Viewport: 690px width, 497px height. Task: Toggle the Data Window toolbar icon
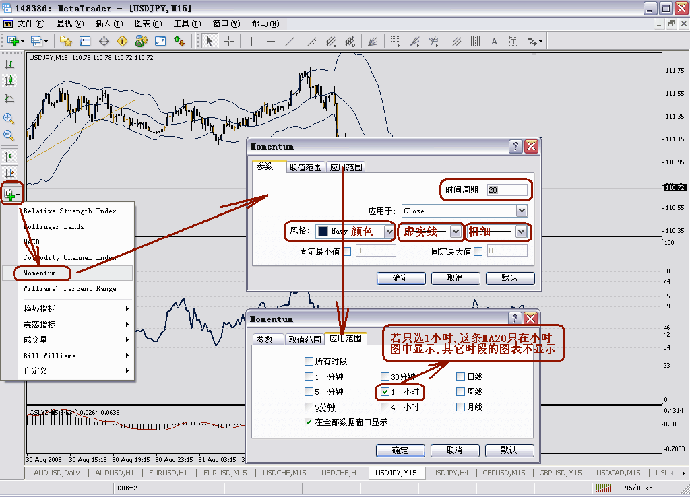pos(85,41)
